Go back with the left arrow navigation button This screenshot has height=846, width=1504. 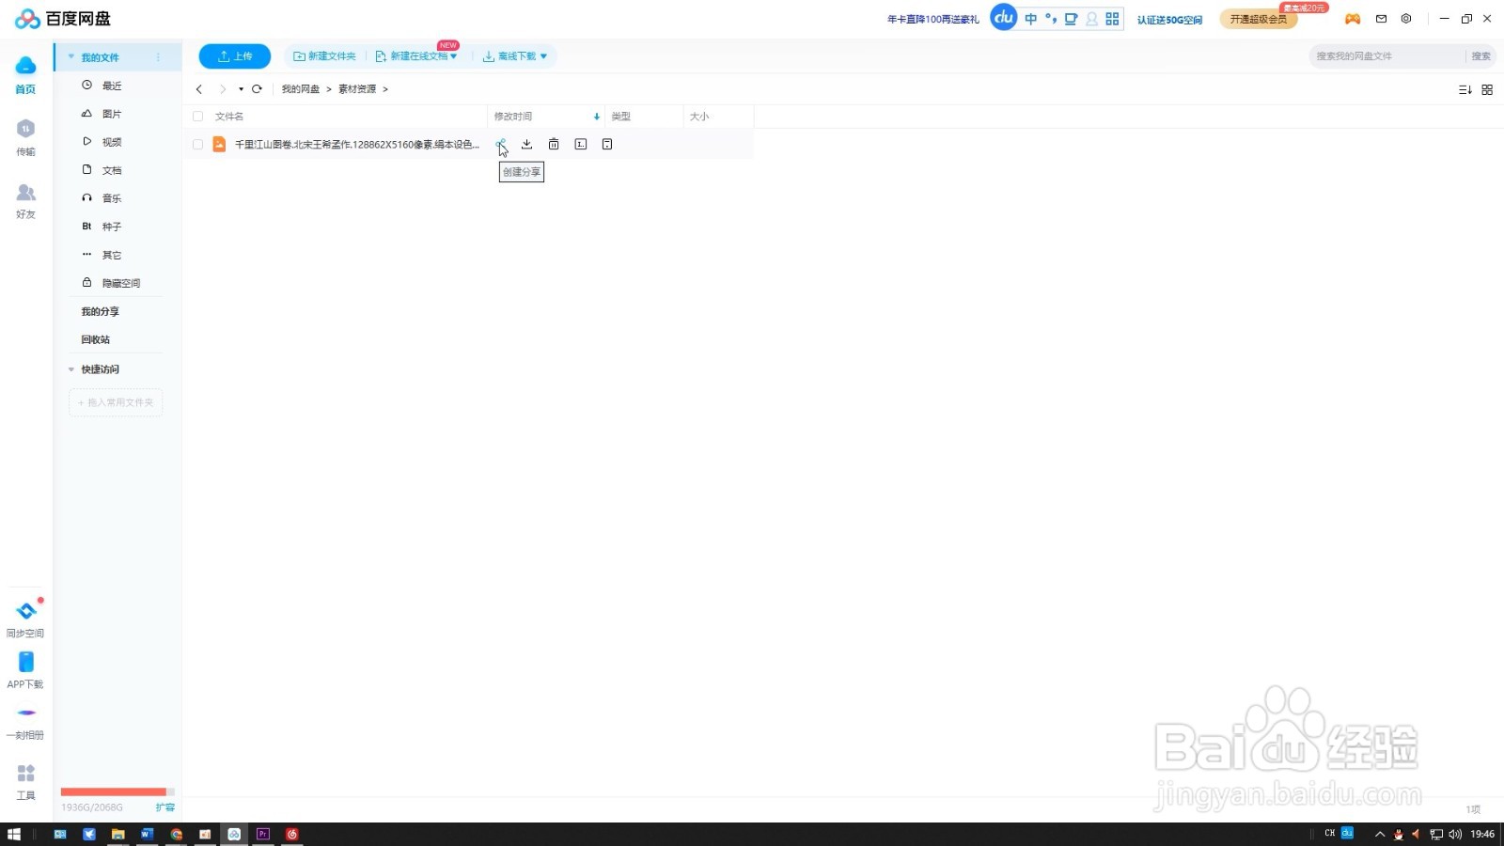coord(199,89)
